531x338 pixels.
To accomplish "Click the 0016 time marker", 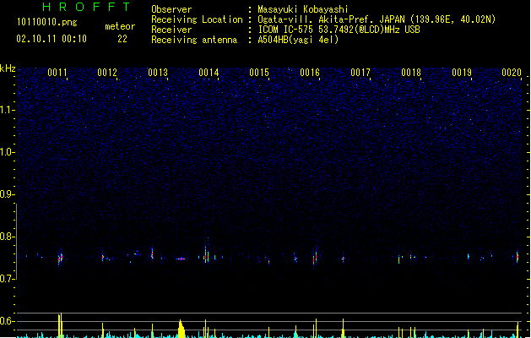I will tap(310, 73).
